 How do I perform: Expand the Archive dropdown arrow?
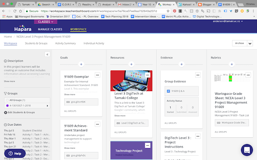pyautogui.click(x=250, y=43)
